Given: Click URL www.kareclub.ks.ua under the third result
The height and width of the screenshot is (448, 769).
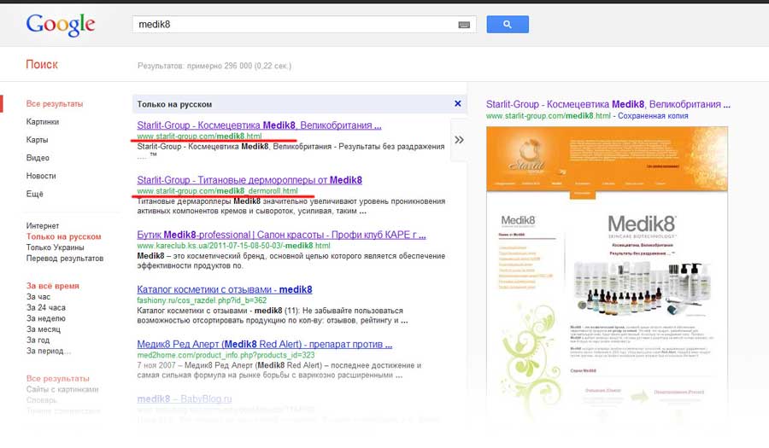Looking at the screenshot, I should [x=233, y=246].
